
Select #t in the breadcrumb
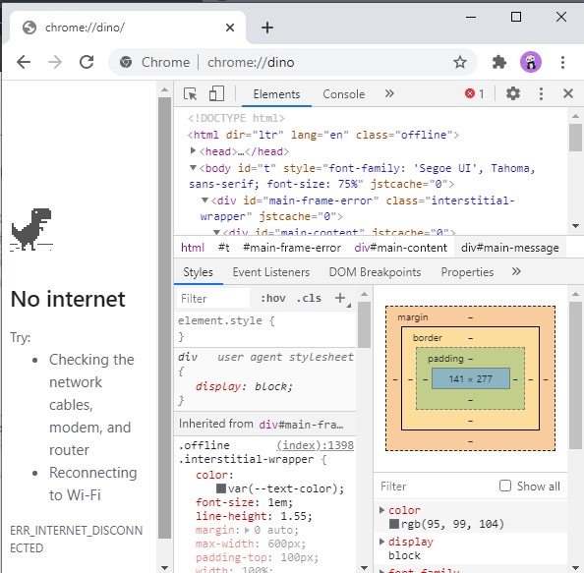click(x=224, y=248)
